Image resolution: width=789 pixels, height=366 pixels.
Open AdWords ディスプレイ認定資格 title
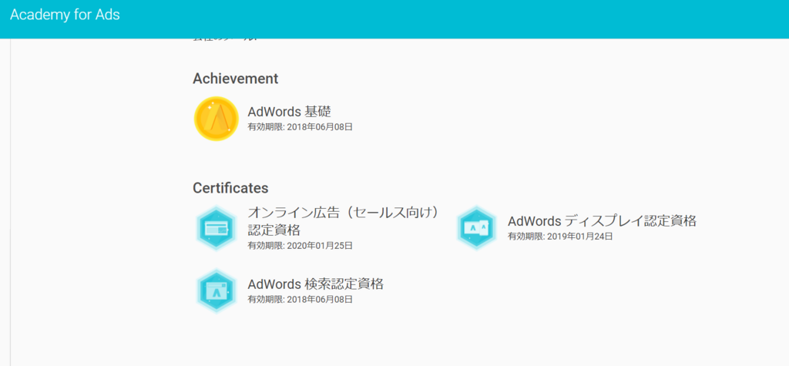tap(603, 220)
